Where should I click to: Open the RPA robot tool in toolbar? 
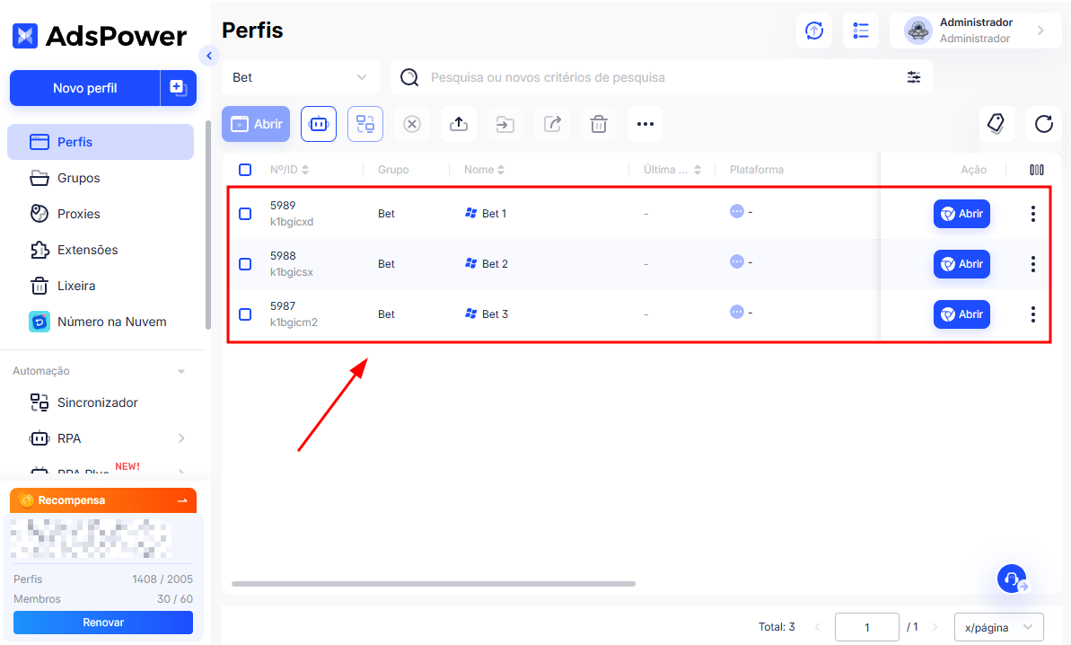[319, 124]
